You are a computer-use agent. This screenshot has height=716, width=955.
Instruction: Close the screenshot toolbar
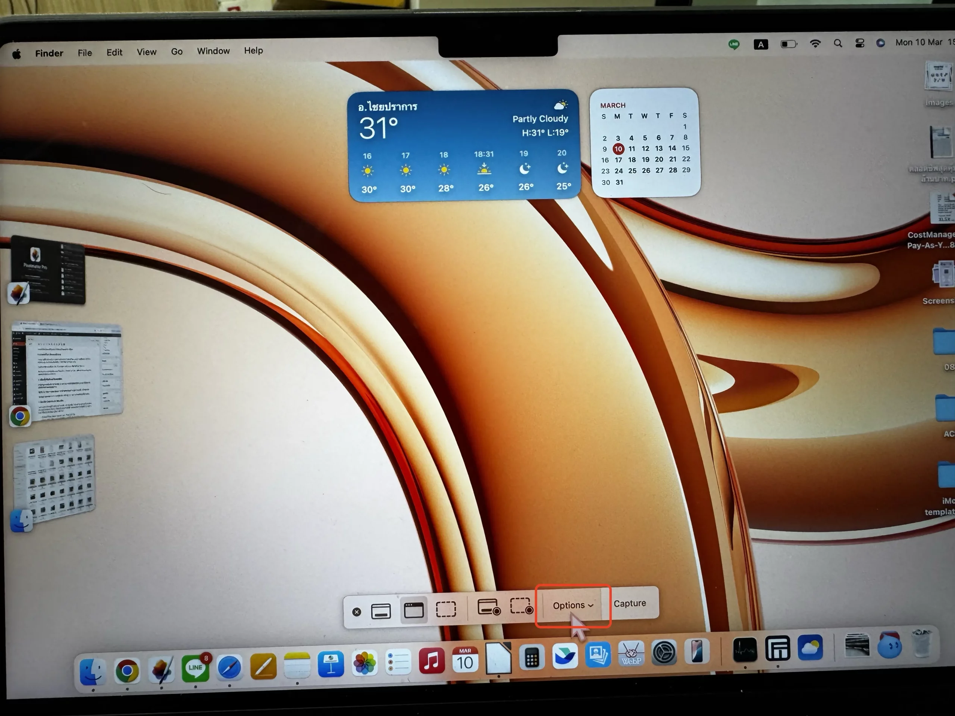click(x=357, y=612)
